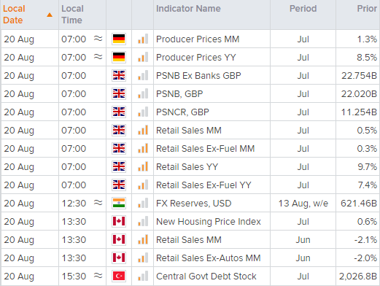The image size is (380, 286).
Task: Click the Turkey flag beside Central Govt Debt Stock
Action: [119, 276]
